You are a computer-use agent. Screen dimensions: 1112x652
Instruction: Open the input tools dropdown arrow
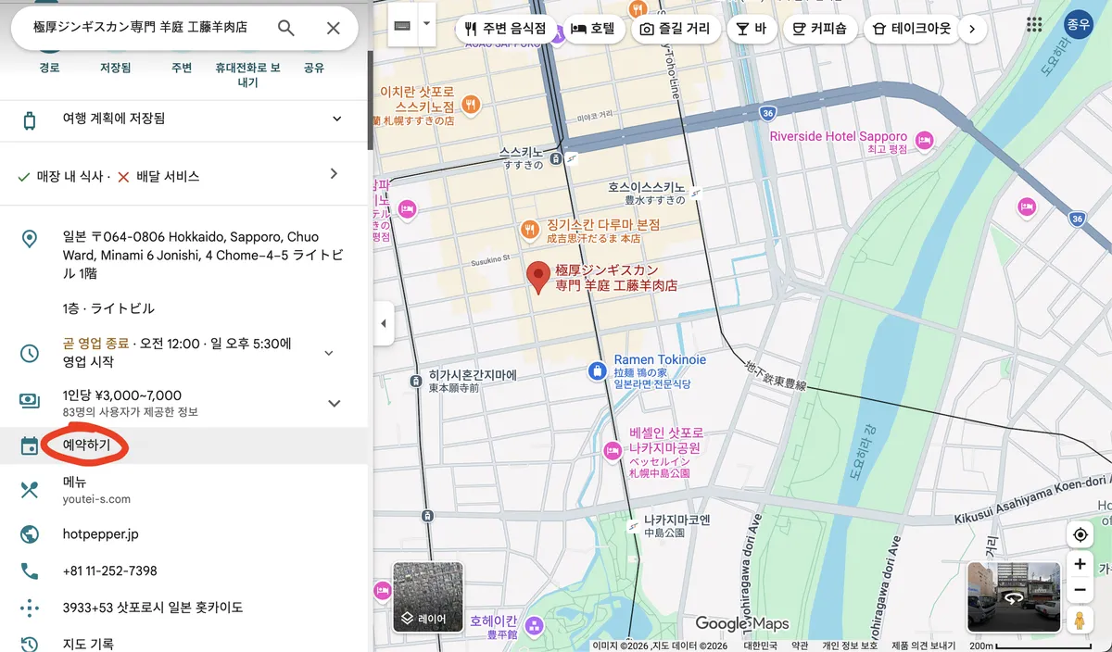coord(426,24)
